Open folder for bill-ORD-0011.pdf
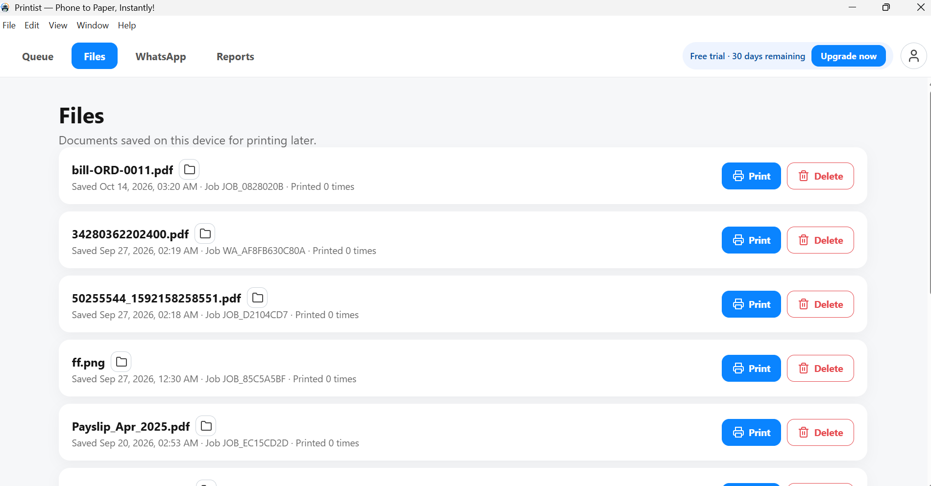Screen dimensions: 931x486 (189, 169)
